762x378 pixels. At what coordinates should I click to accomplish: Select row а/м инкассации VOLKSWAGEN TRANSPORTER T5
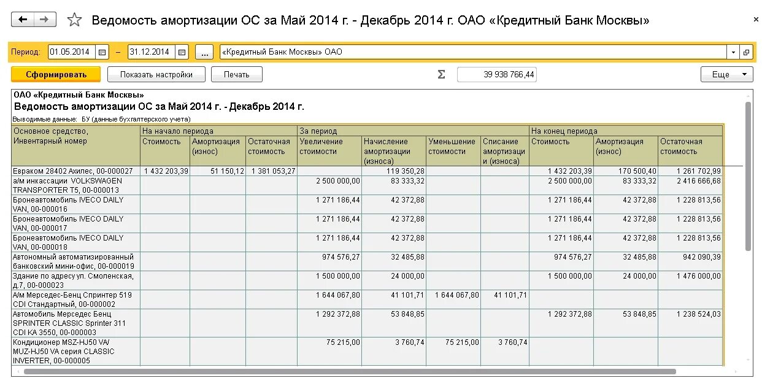pyautogui.click(x=367, y=185)
